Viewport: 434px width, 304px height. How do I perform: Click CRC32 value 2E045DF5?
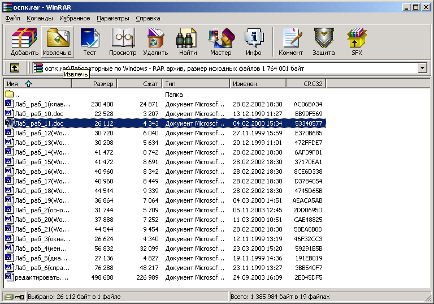(x=309, y=277)
